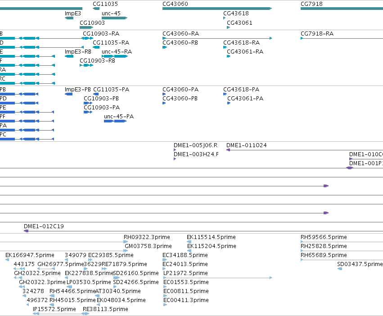The image size is (383, 316).
Task: Click EST LP03530.5prime
Action: coord(89,282)
